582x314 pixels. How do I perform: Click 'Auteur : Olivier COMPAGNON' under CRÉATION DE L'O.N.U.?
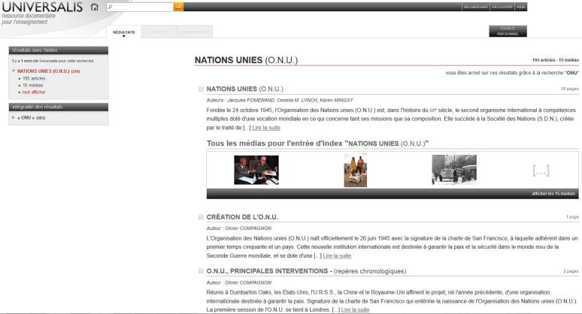pos(238,228)
